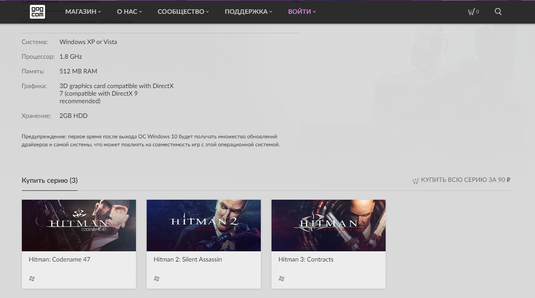Click the 3D graphics card requirement text
535x298 pixels.
(116, 93)
